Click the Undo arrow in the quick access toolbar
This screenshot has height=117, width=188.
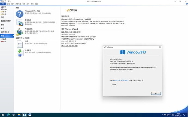(x=5, y=1)
